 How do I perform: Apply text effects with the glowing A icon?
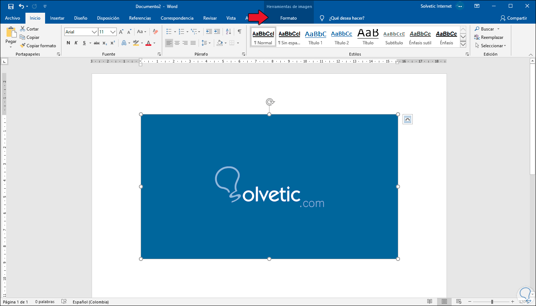pos(124,43)
